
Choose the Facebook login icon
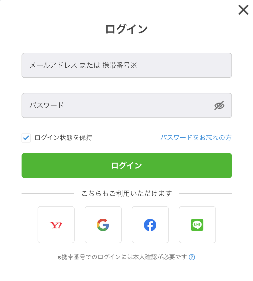coord(150,225)
